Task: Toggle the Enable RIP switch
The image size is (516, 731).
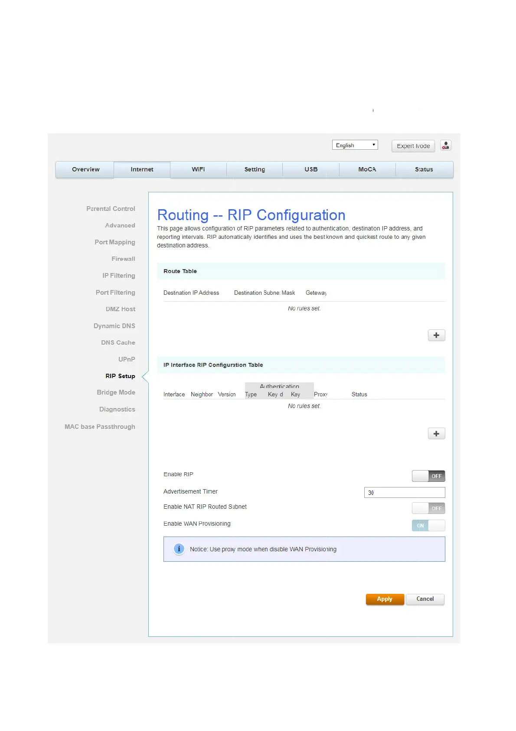Action: click(428, 476)
